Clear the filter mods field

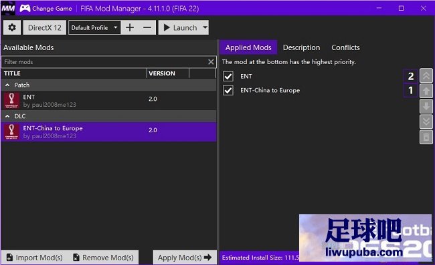(211, 61)
